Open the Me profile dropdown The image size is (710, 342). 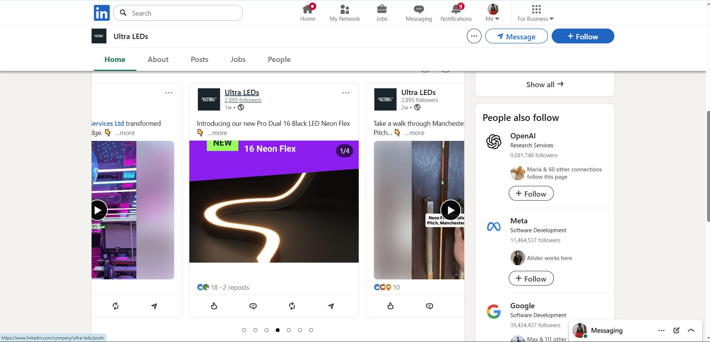click(x=492, y=12)
